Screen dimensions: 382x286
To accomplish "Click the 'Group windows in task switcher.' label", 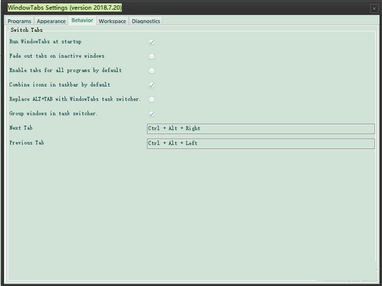I will click(53, 113).
